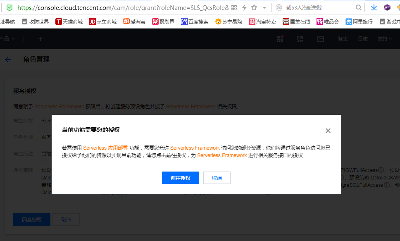Viewport: 400px width, 241px height.
Task: Expand the 产品 dropdown in console header
Action: pyautogui.click(x=7, y=39)
